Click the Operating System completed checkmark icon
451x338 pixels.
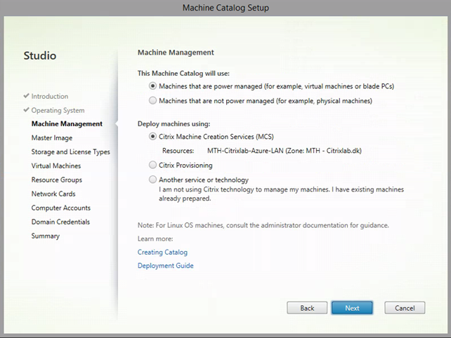pyautogui.click(x=27, y=109)
